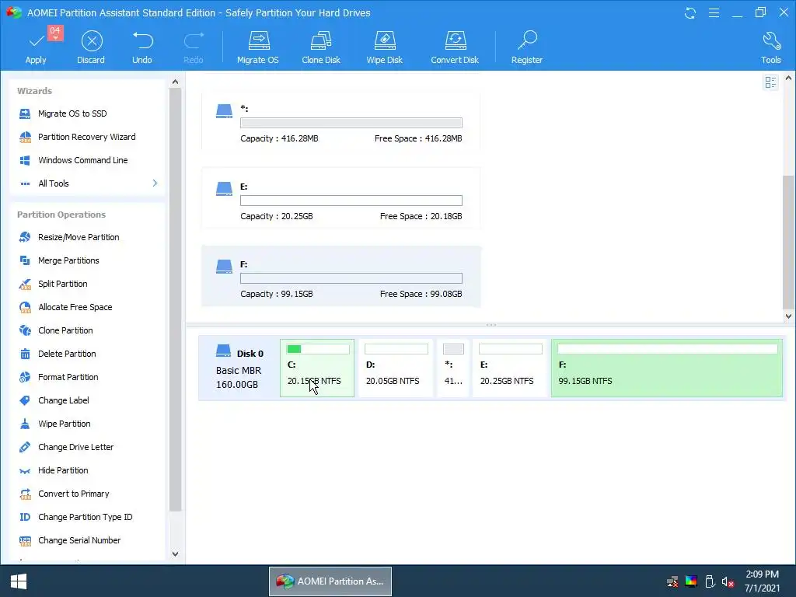Screen dimensions: 796x597
Task: Select the unlabeled 416.28MB partition card
Action: [341, 120]
